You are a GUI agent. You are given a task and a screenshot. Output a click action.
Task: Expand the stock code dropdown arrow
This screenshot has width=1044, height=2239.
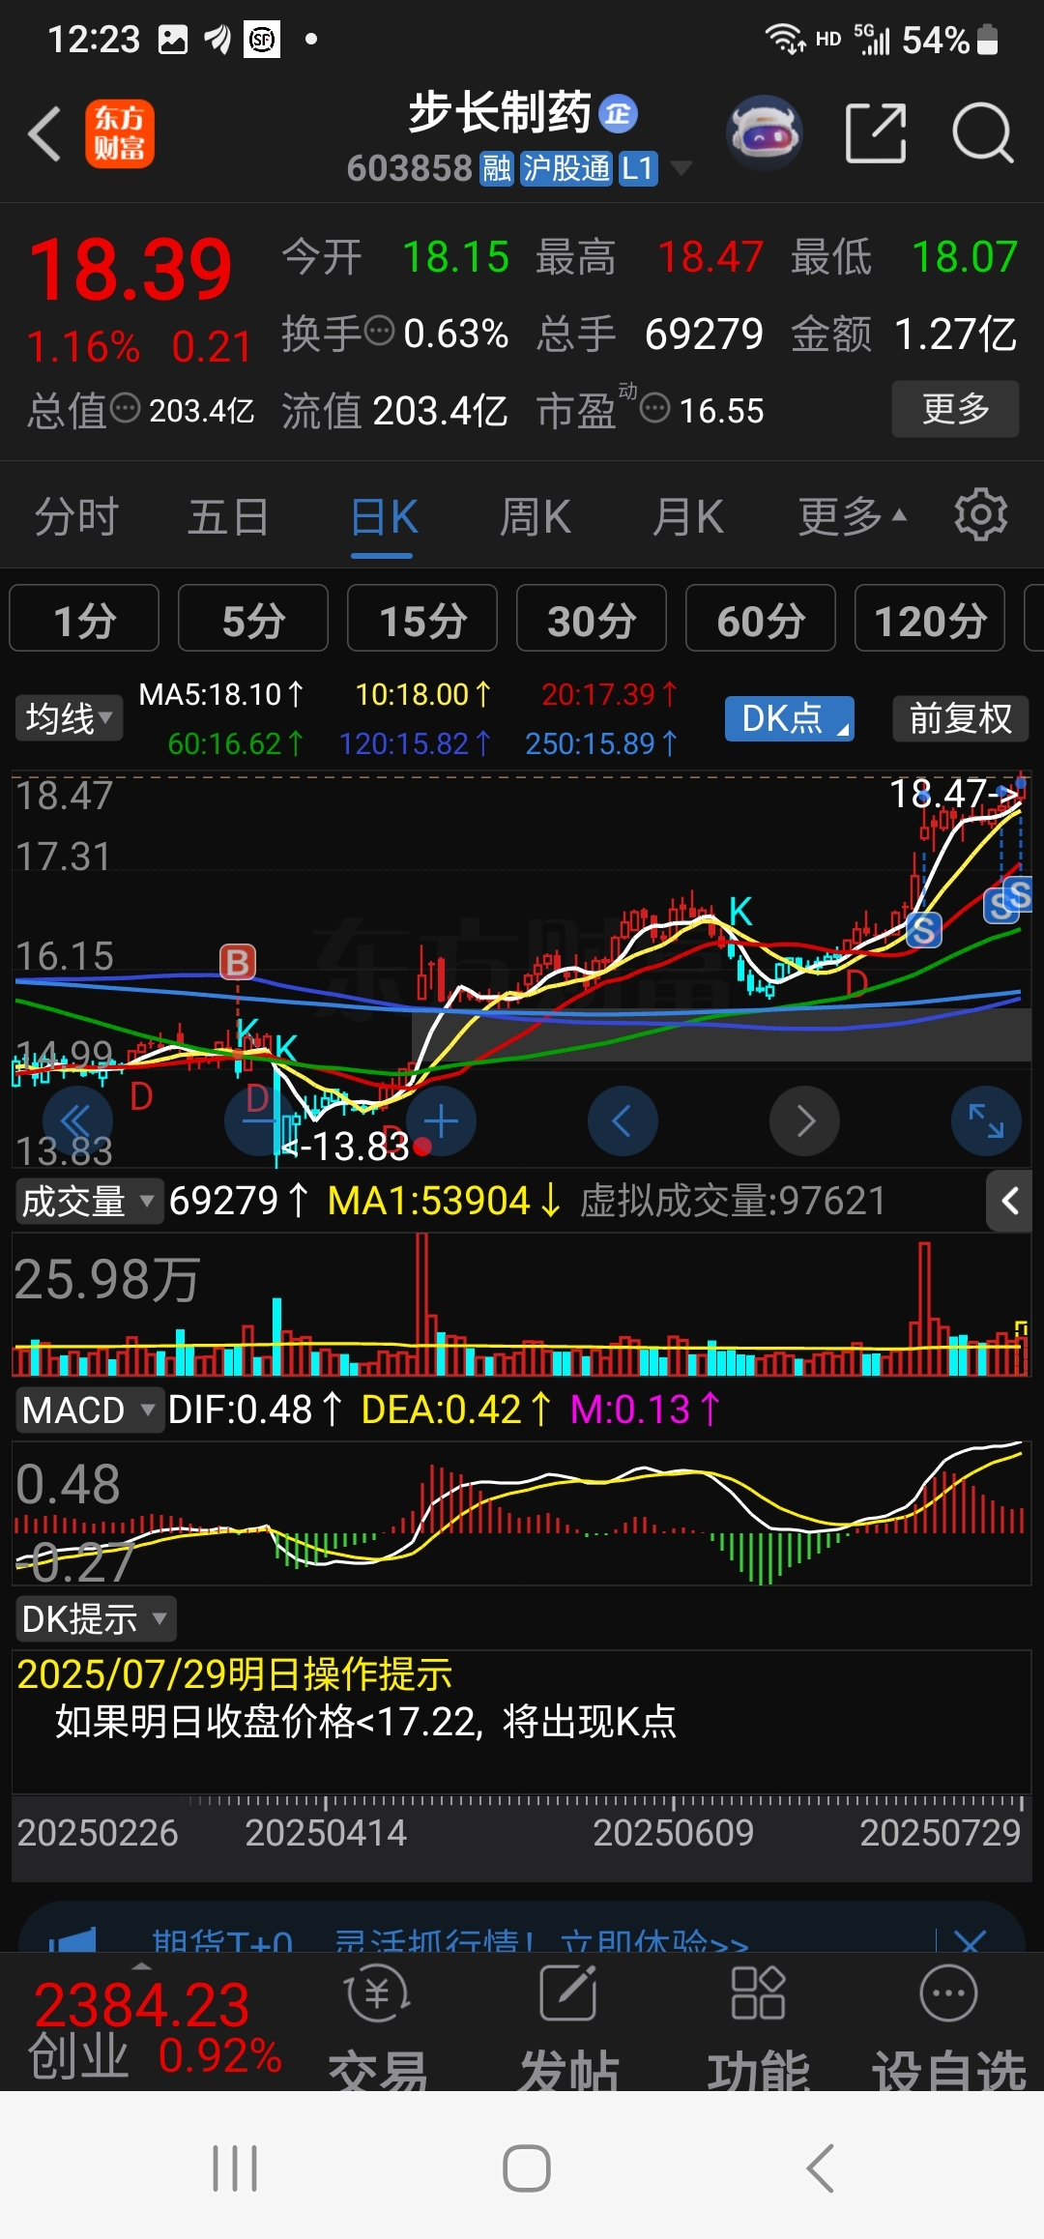coord(681,168)
